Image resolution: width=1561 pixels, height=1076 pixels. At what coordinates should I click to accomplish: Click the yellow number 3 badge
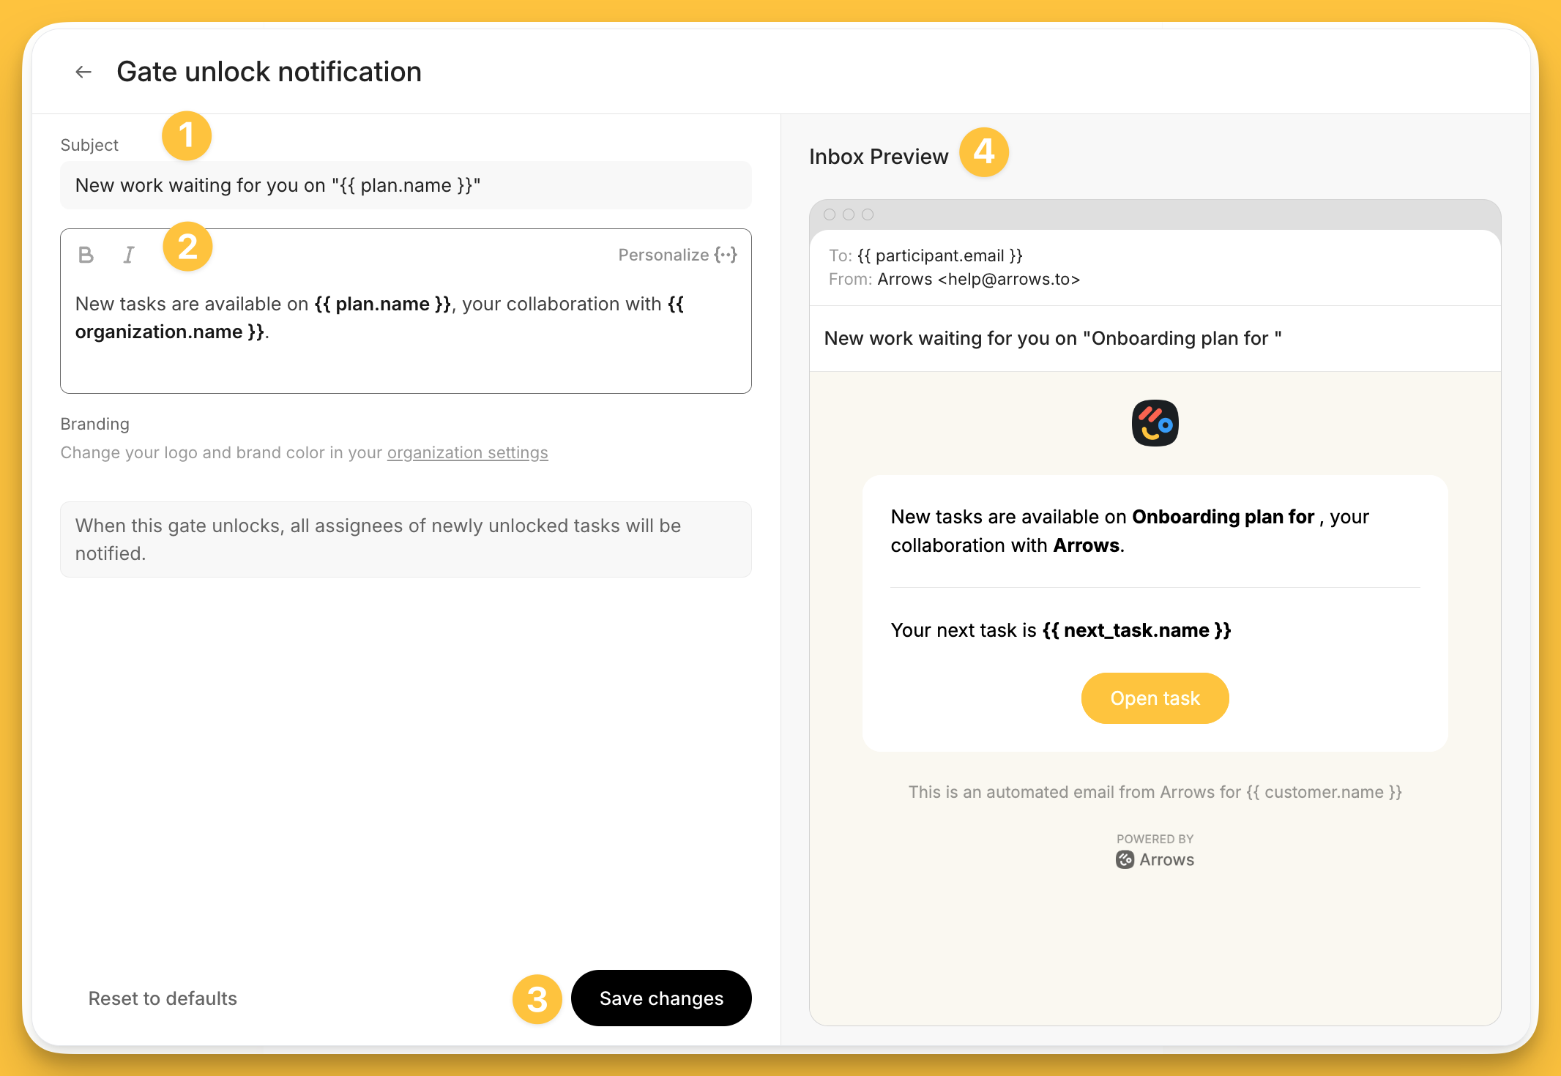tap(537, 999)
